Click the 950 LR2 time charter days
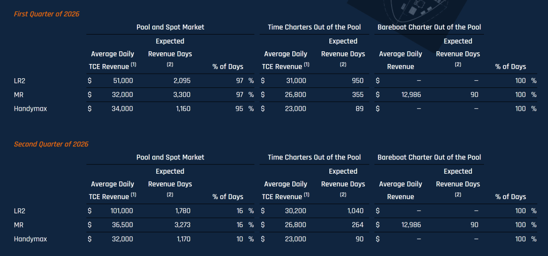 (x=357, y=80)
